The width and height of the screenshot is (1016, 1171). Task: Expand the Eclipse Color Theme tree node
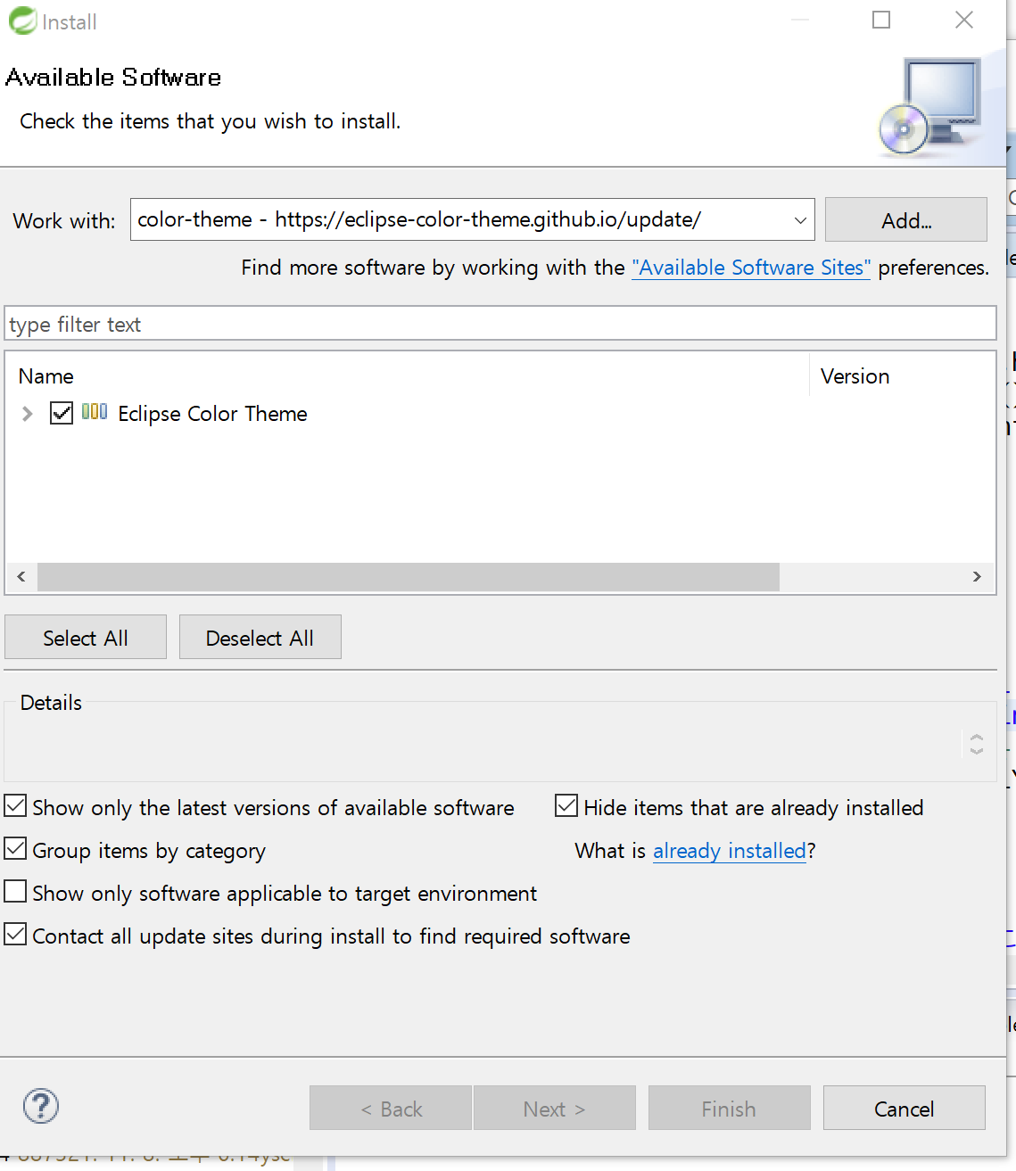point(28,414)
